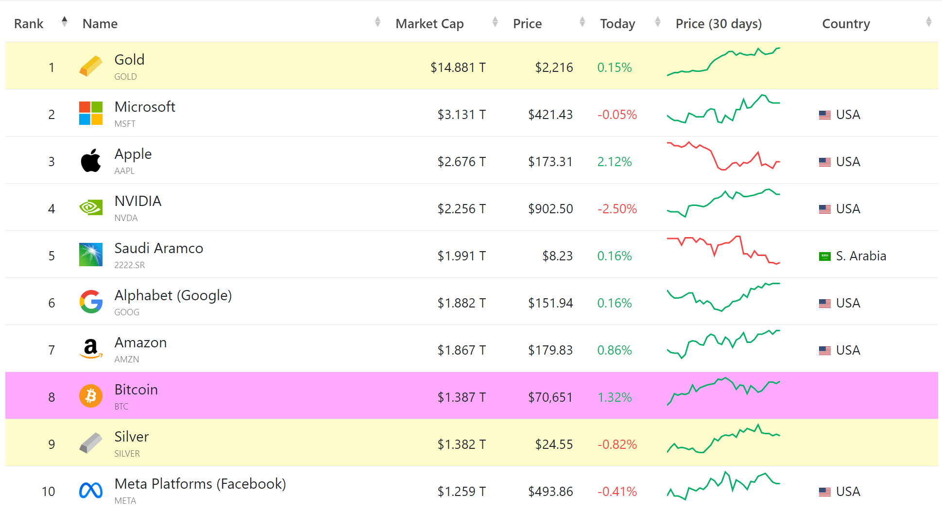Sort by Country column header
This screenshot has height=512, width=942.
point(846,24)
